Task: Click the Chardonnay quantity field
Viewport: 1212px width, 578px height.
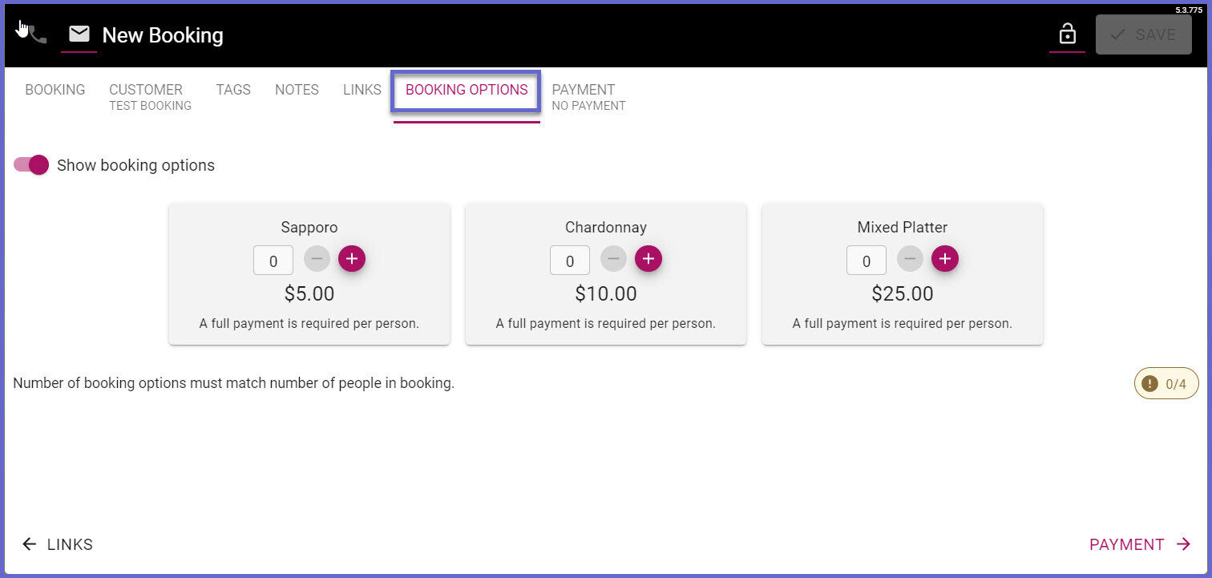Action: (x=570, y=261)
